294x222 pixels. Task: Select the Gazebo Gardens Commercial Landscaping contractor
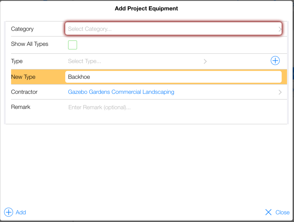(x=121, y=92)
